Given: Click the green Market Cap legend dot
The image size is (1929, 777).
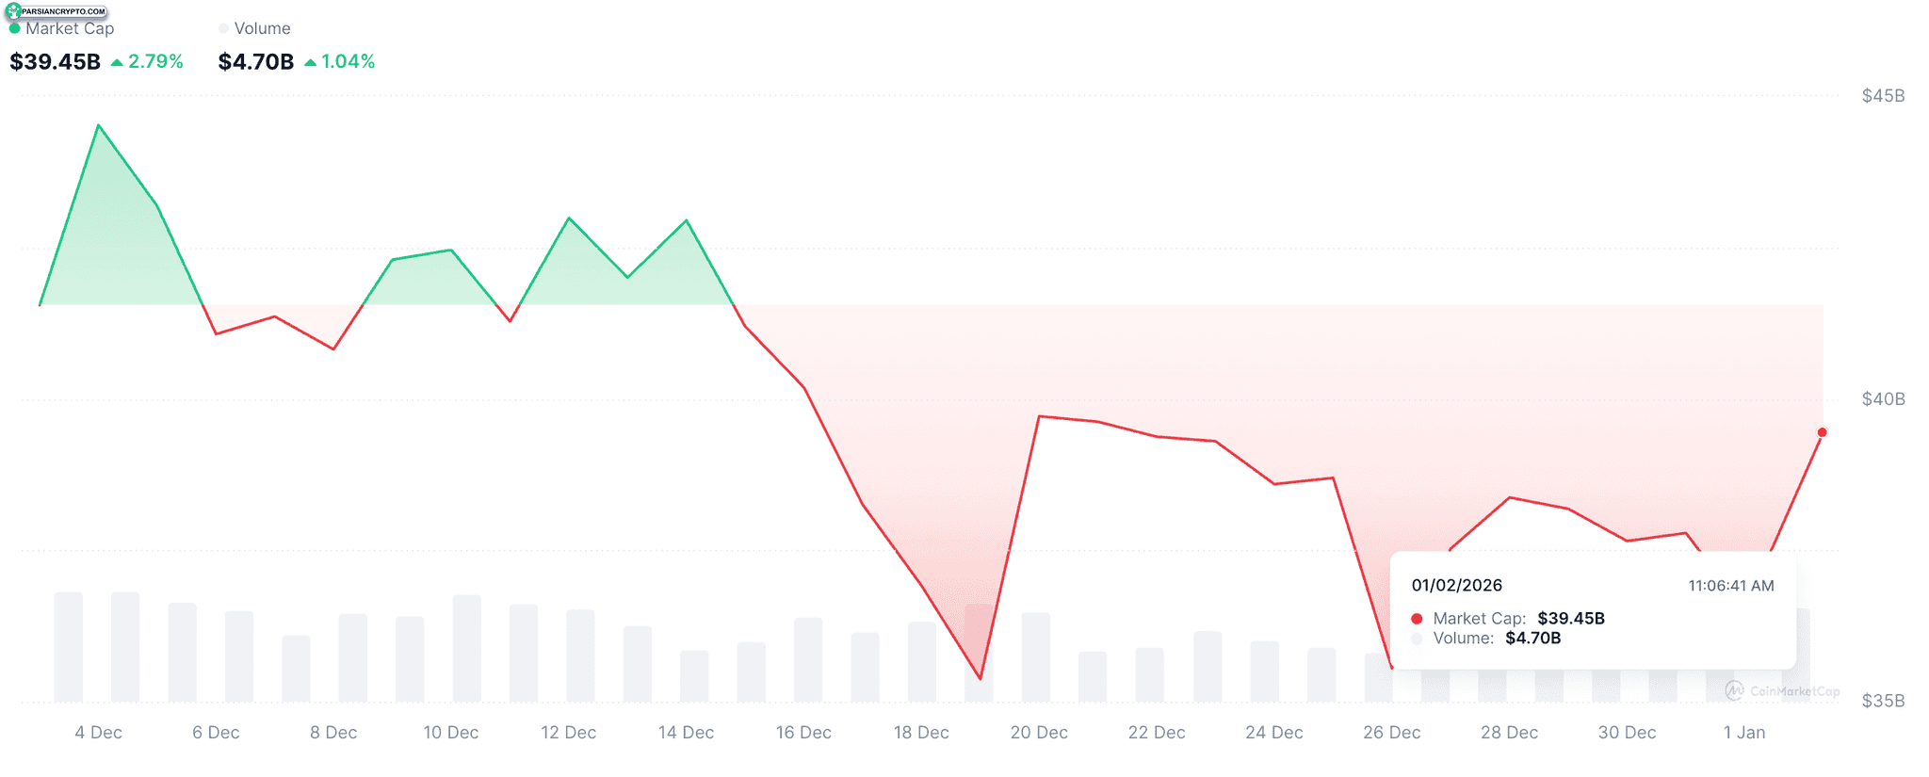Looking at the screenshot, I should [x=14, y=29].
